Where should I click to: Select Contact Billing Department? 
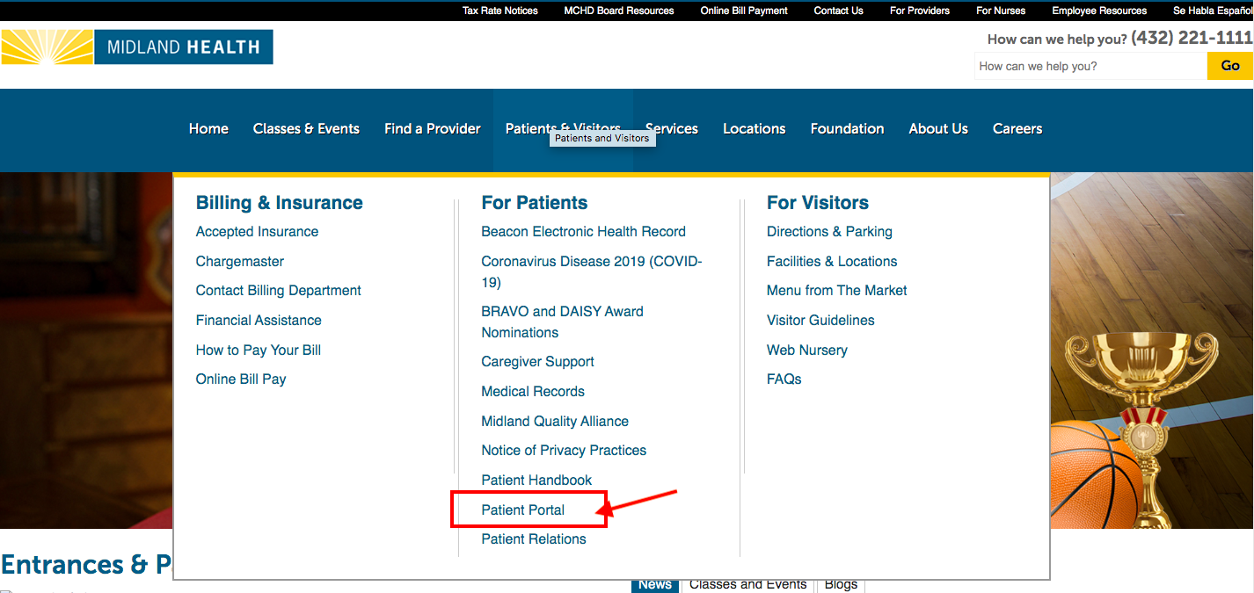[279, 291]
